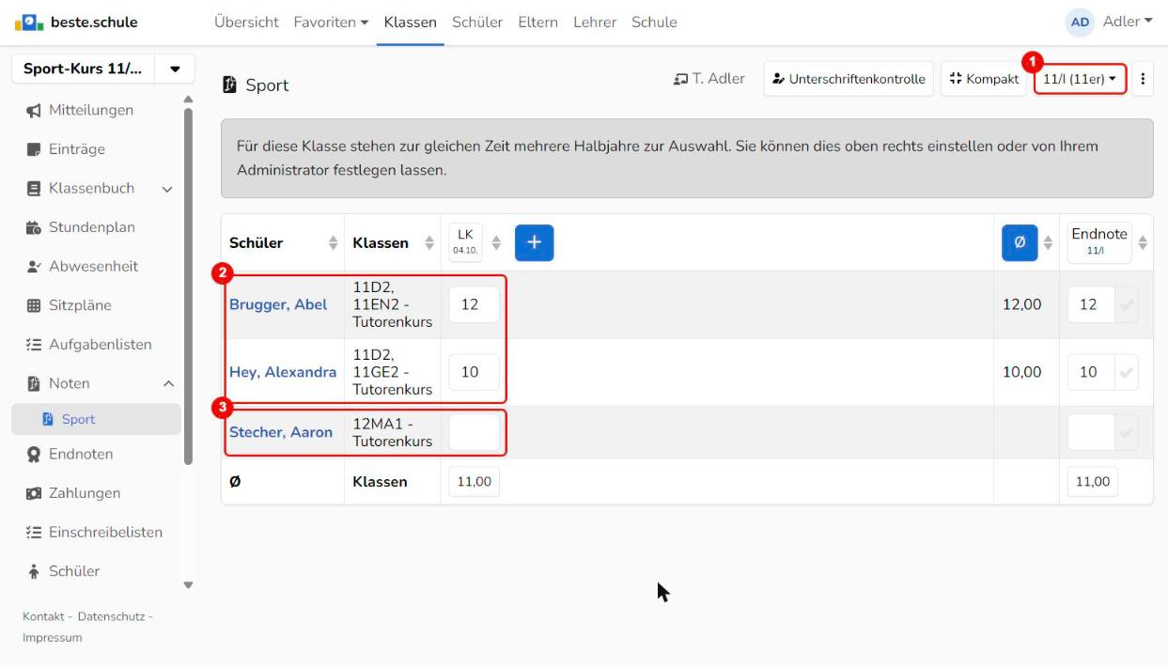
Task: Add a new grade column with plus button
Action: [x=534, y=242]
